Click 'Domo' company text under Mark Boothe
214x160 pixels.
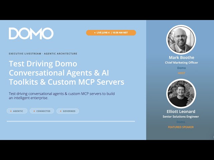[x=181, y=68]
